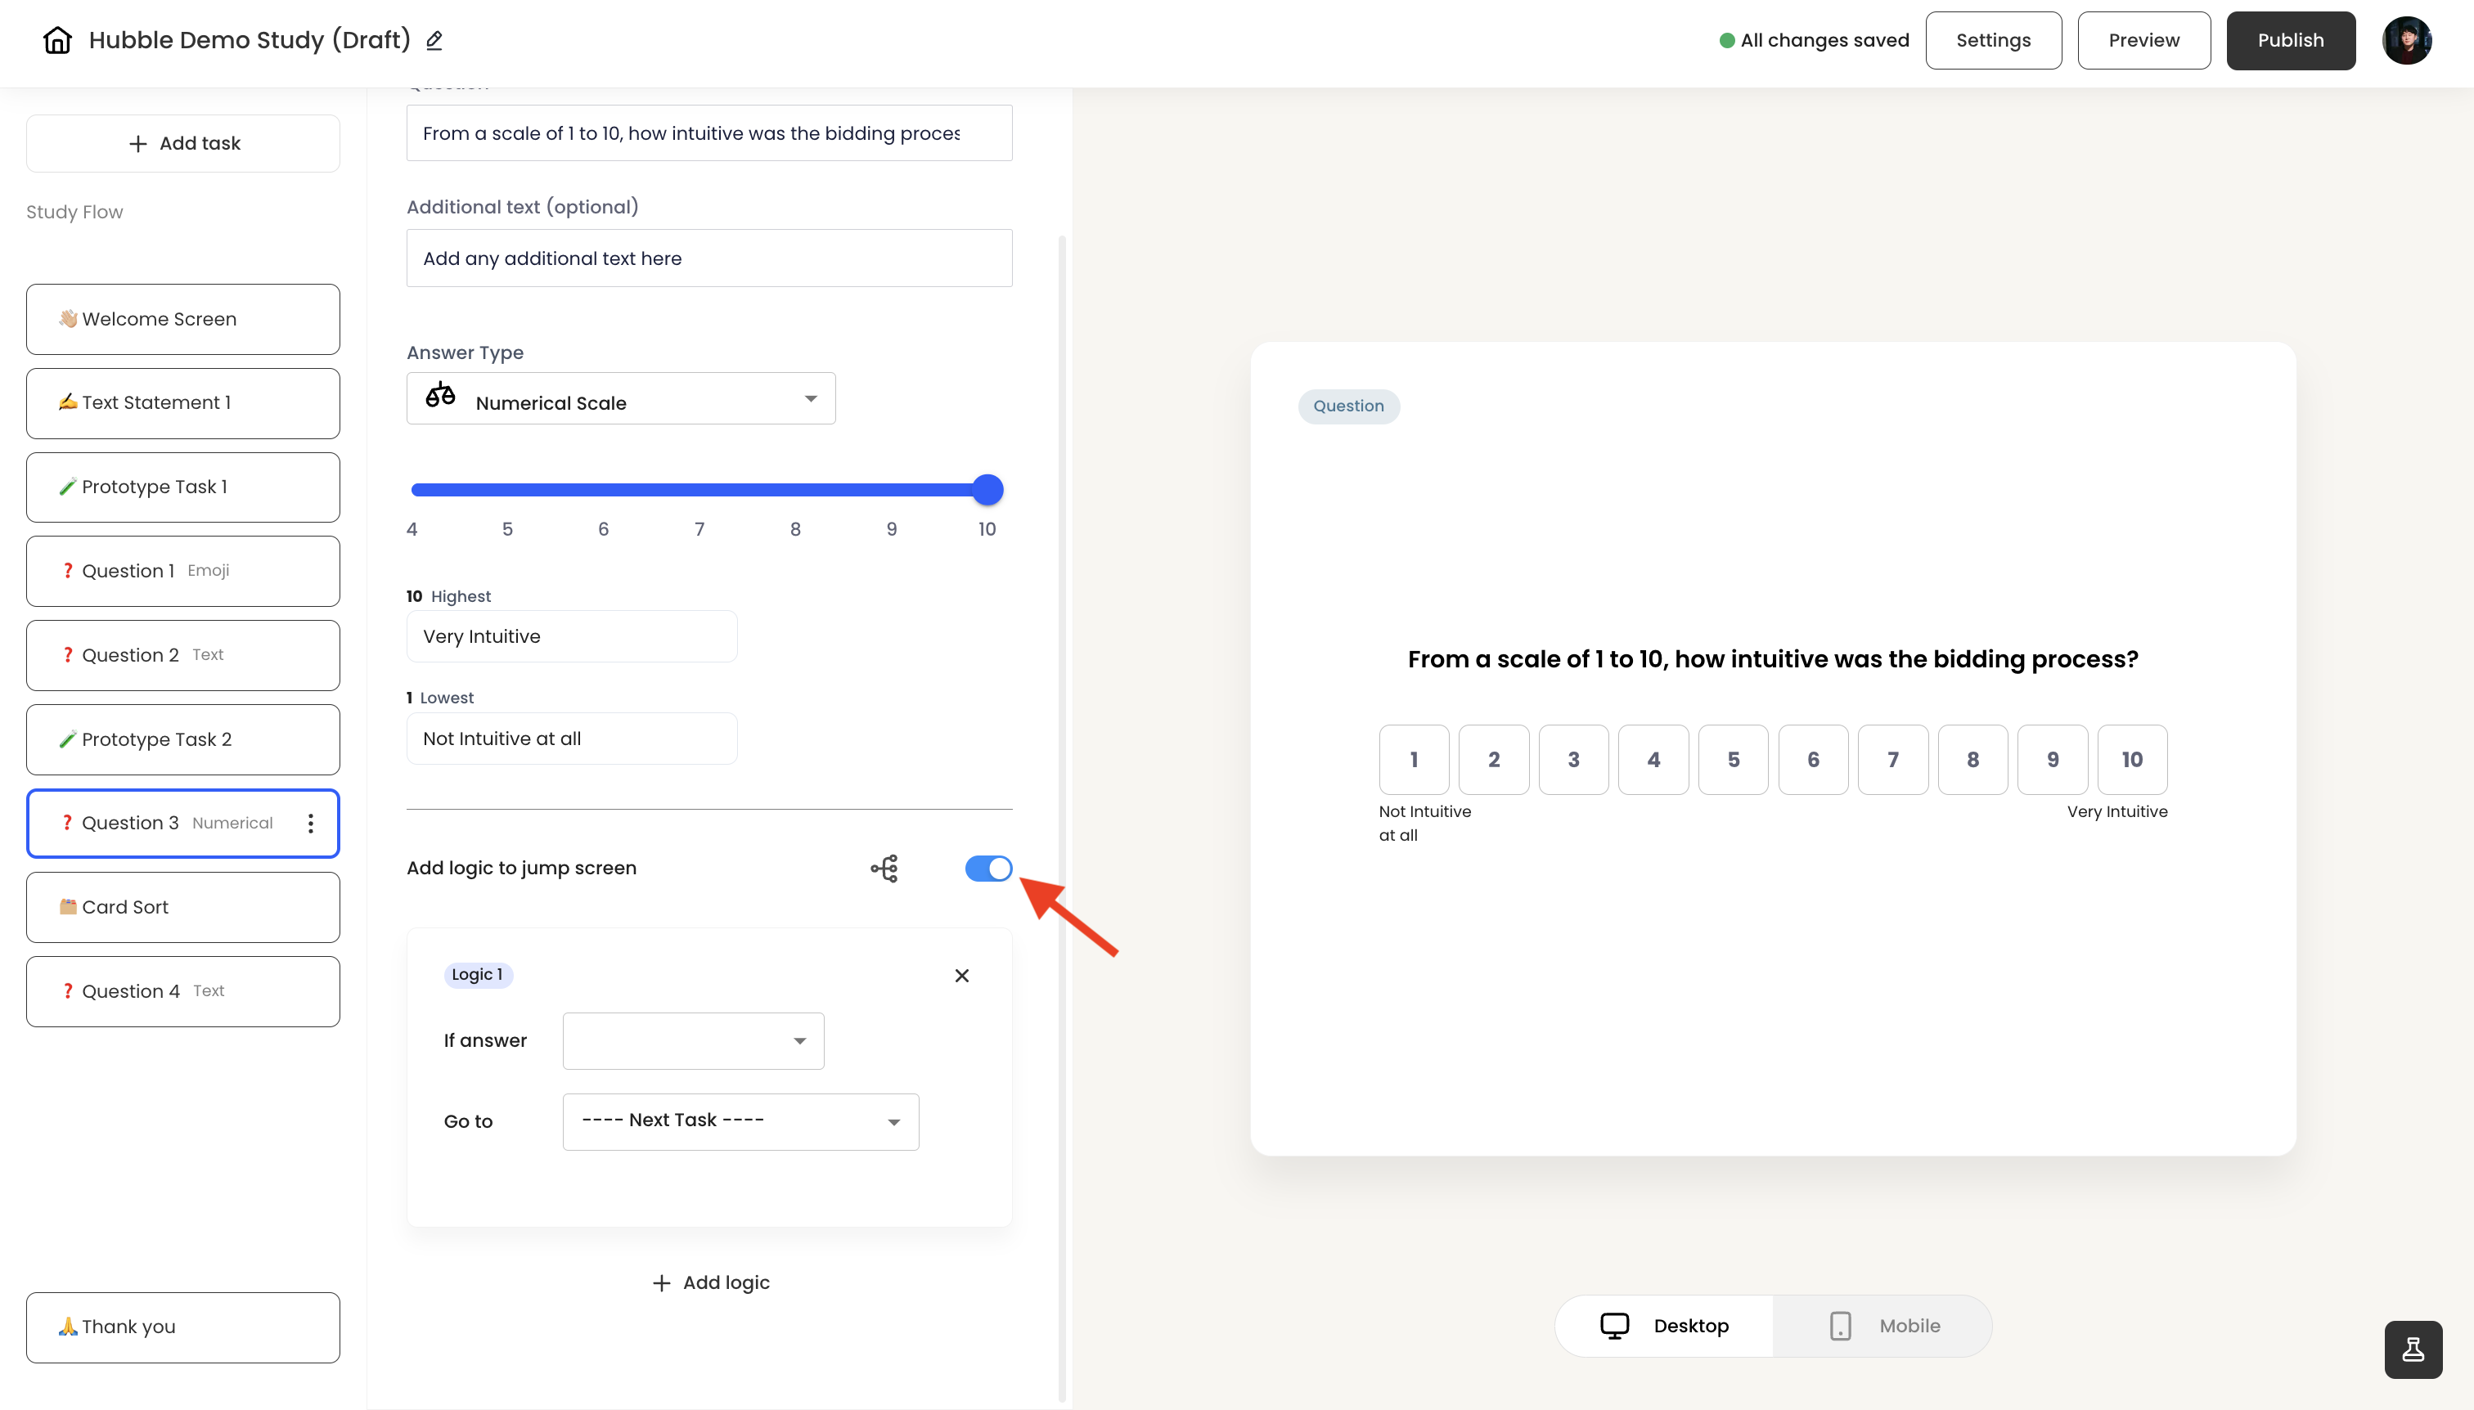Click the plus icon beside Add task

click(137, 143)
